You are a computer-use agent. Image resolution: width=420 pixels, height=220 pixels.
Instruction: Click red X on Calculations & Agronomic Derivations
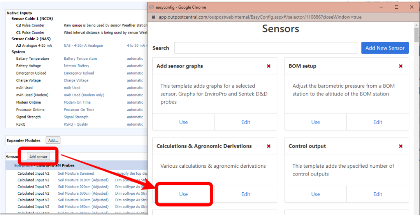point(269,146)
